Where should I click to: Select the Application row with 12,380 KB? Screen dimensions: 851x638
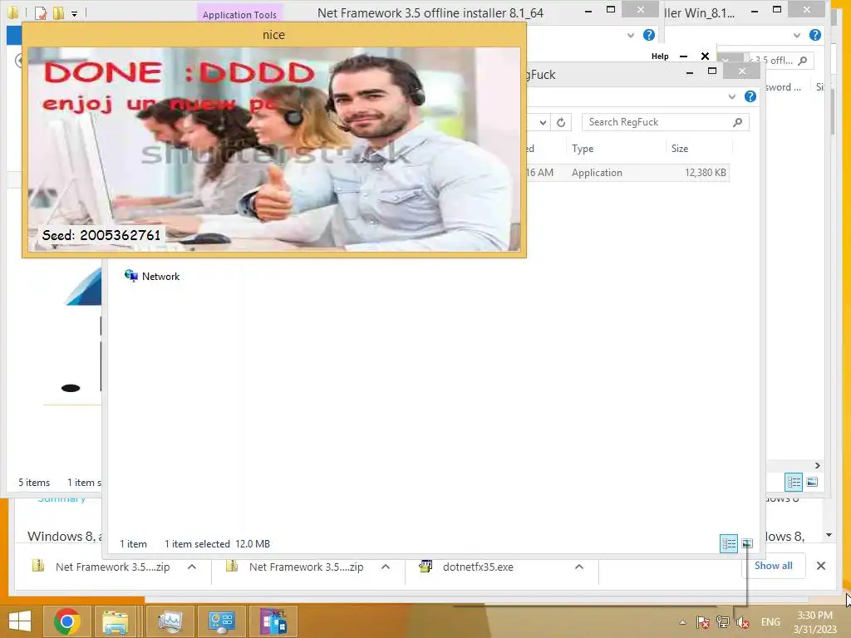pyautogui.click(x=628, y=173)
